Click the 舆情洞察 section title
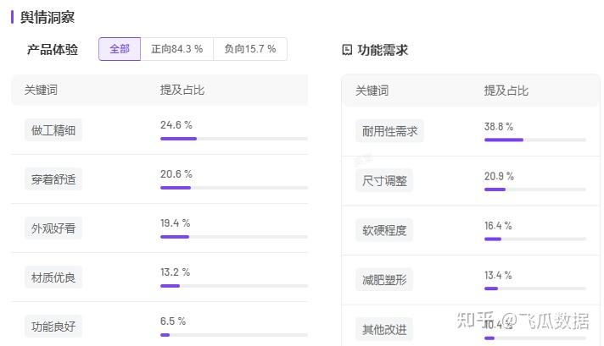This screenshot has height=346, width=604. point(48,17)
